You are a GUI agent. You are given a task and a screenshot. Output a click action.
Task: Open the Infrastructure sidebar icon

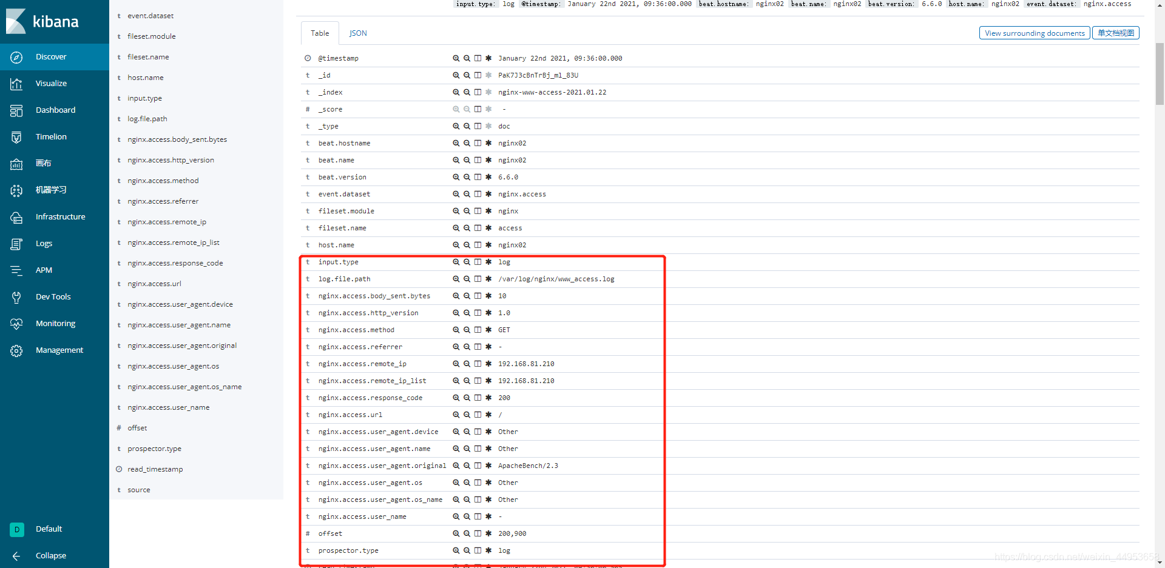click(16, 217)
